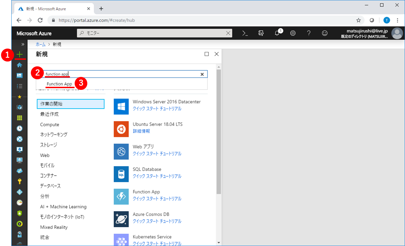The image size is (405, 246).
Task: Select Compute category
Action: tap(50, 125)
